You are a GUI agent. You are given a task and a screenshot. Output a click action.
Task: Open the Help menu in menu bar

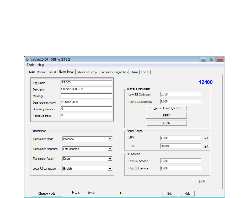click(x=40, y=65)
